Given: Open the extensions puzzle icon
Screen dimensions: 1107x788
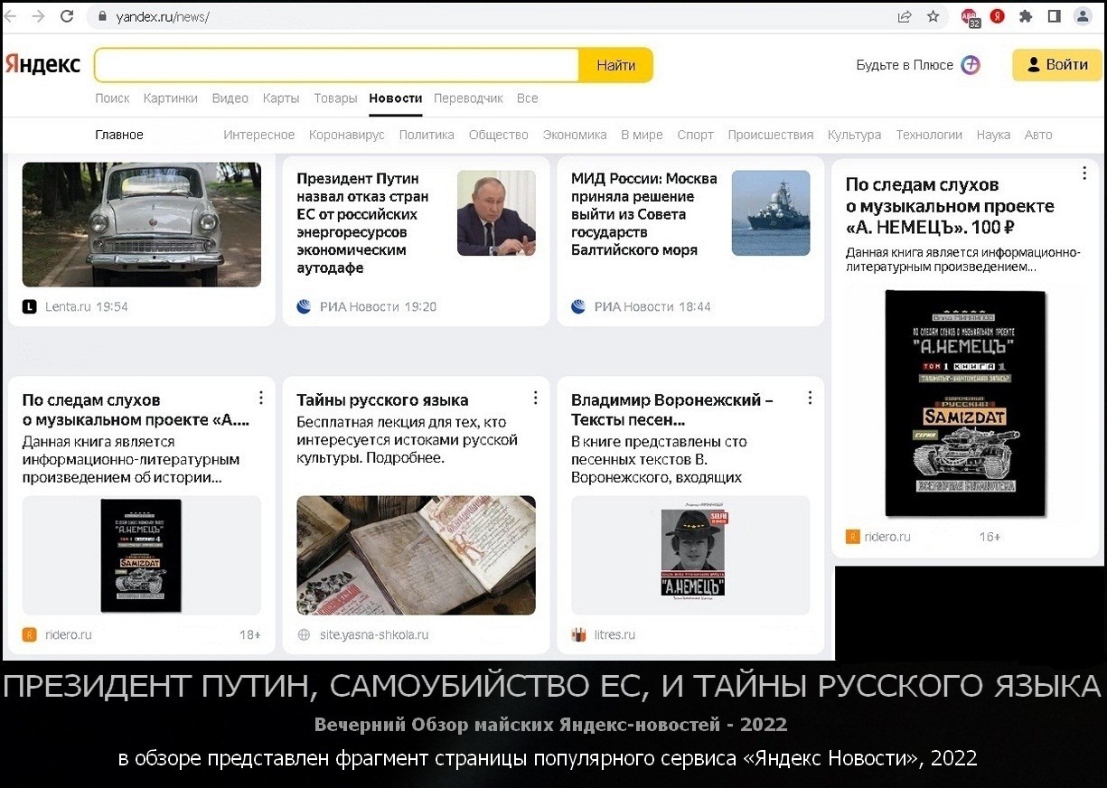Looking at the screenshot, I should click(1026, 16).
